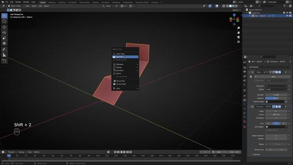
Task: Click the Midlevel slider in Offset modifier
Action: click(x=276, y=98)
